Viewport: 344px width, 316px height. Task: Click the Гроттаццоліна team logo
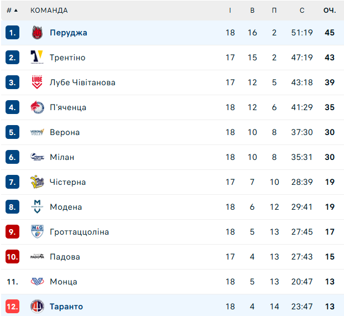37,232
